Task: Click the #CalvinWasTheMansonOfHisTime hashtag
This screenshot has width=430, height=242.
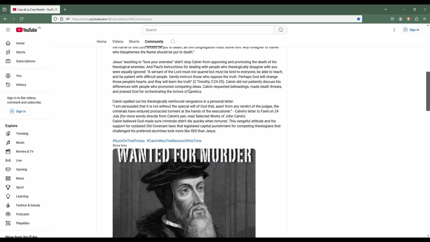Action: [174, 141]
